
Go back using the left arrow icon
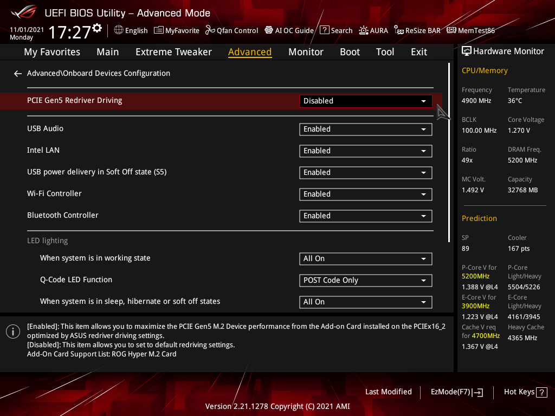pos(18,74)
